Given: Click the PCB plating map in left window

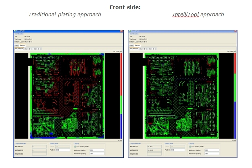Looking at the screenshot, I should 67,96.
